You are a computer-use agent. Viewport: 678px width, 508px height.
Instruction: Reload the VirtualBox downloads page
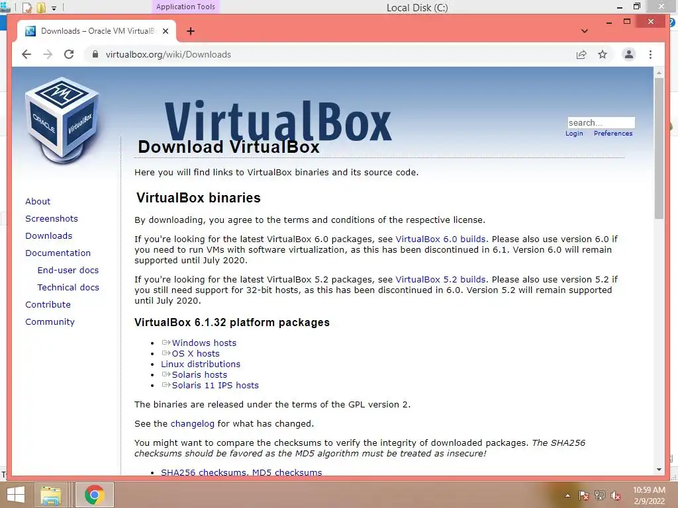tap(69, 54)
